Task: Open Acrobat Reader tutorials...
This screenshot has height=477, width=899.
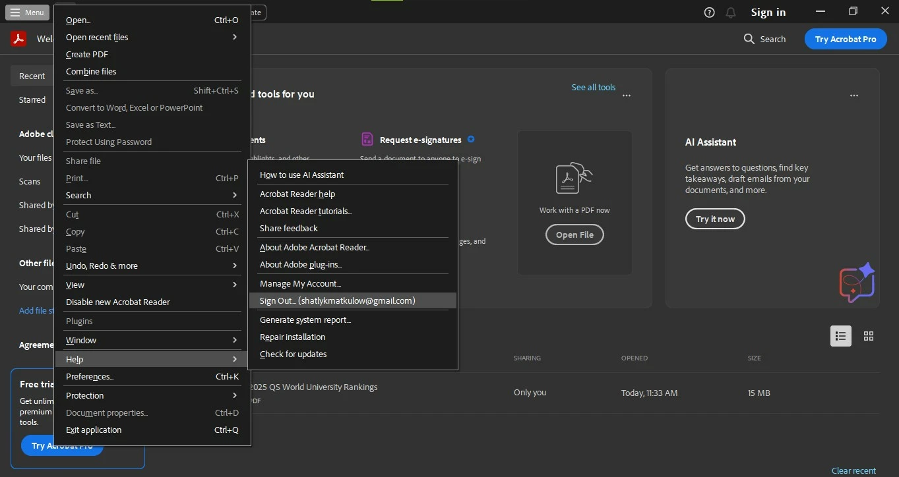Action: (x=353, y=211)
